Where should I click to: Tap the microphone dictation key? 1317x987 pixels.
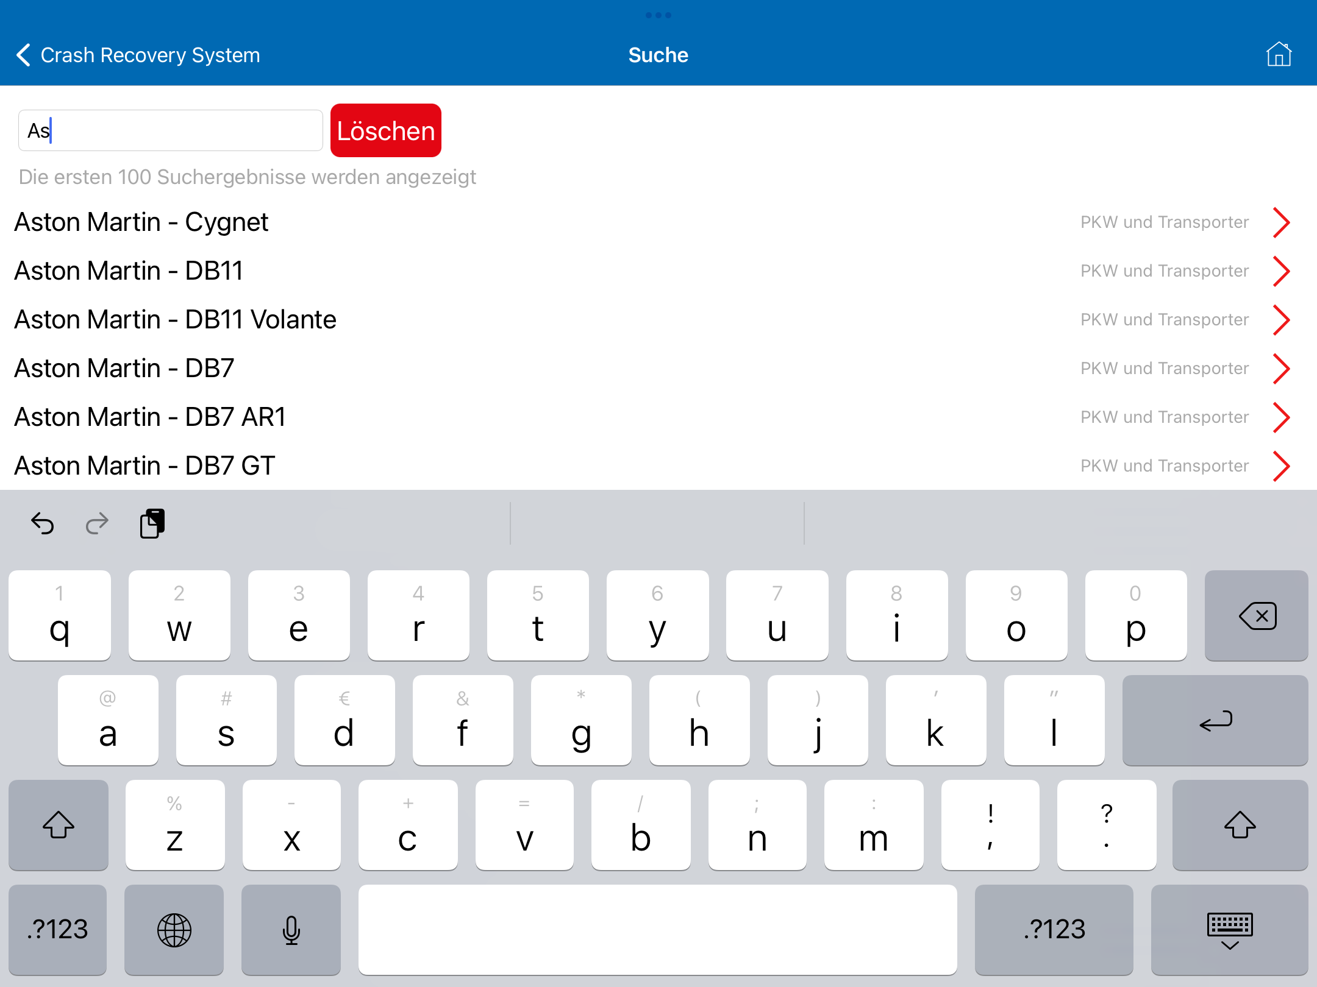click(x=291, y=930)
